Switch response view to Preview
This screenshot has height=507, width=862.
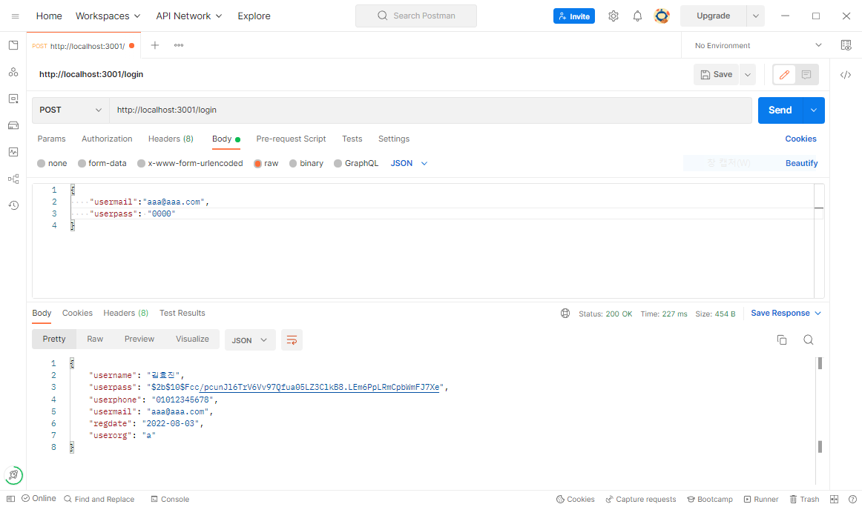pyautogui.click(x=139, y=339)
